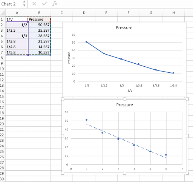Click cell B2 with value 50.587
193x182 pixels.
[39, 25]
